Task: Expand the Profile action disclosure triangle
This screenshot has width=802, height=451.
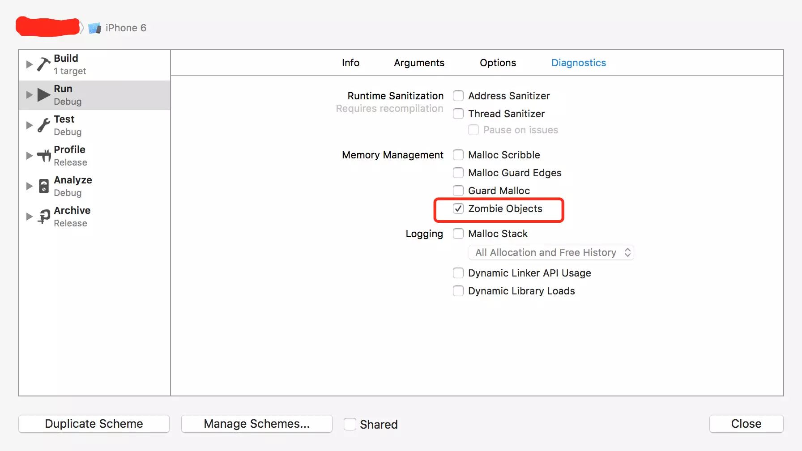Action: [x=29, y=156]
